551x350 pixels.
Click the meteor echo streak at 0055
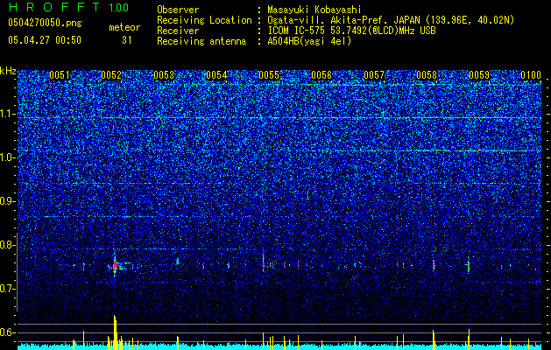coord(263,264)
